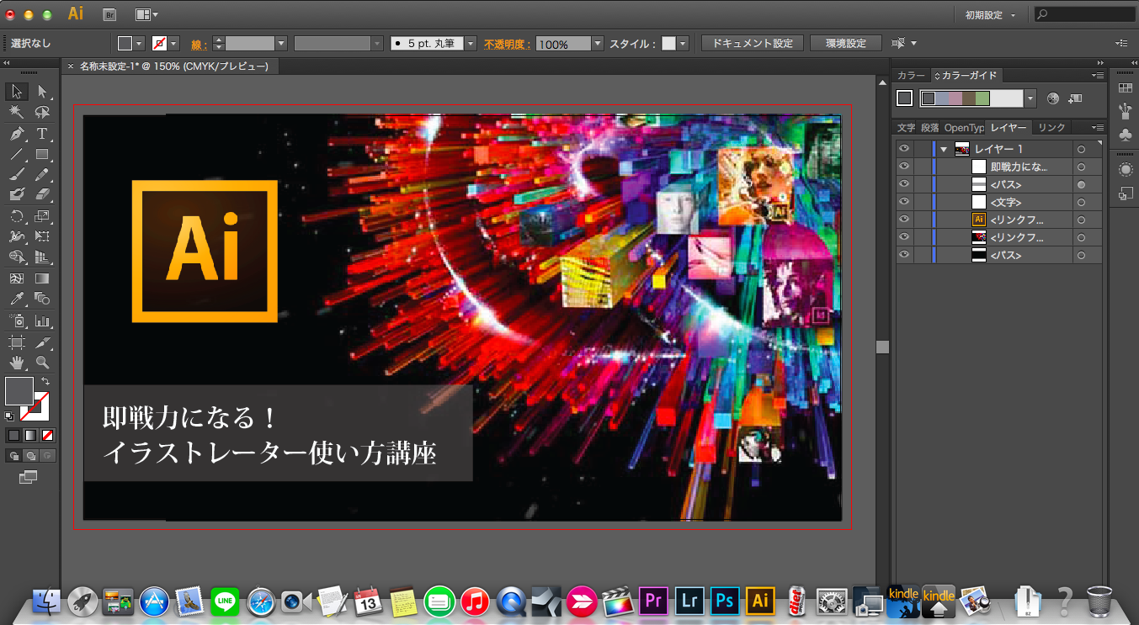Select the Shape Builder tool
Viewport: 1139px width, 625px height.
(x=17, y=257)
